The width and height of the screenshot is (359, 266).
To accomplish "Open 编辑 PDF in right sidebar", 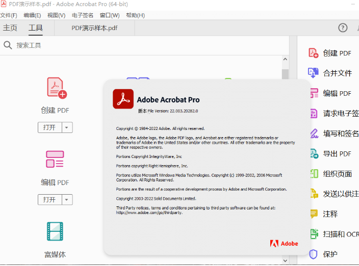I will tap(330, 93).
